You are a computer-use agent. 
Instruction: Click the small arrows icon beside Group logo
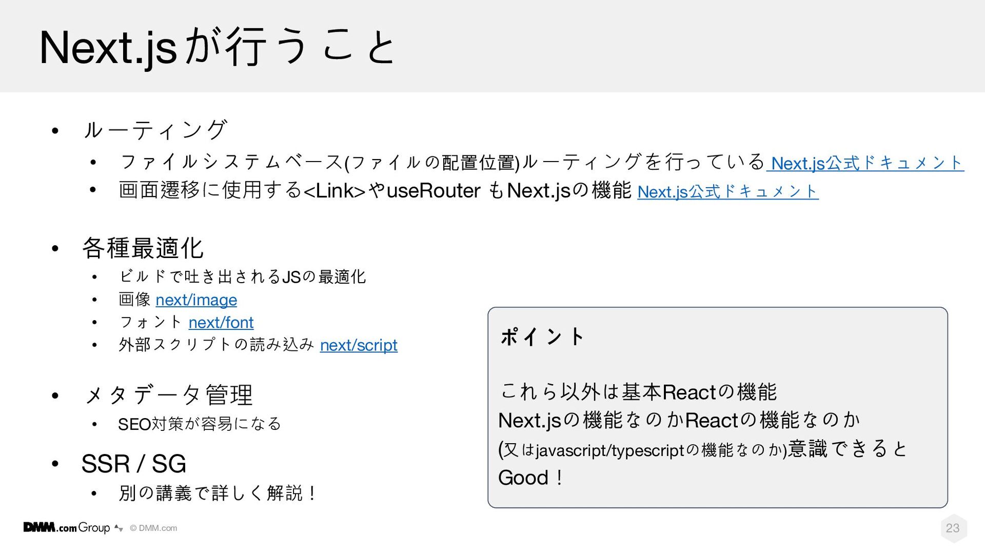tap(119, 528)
